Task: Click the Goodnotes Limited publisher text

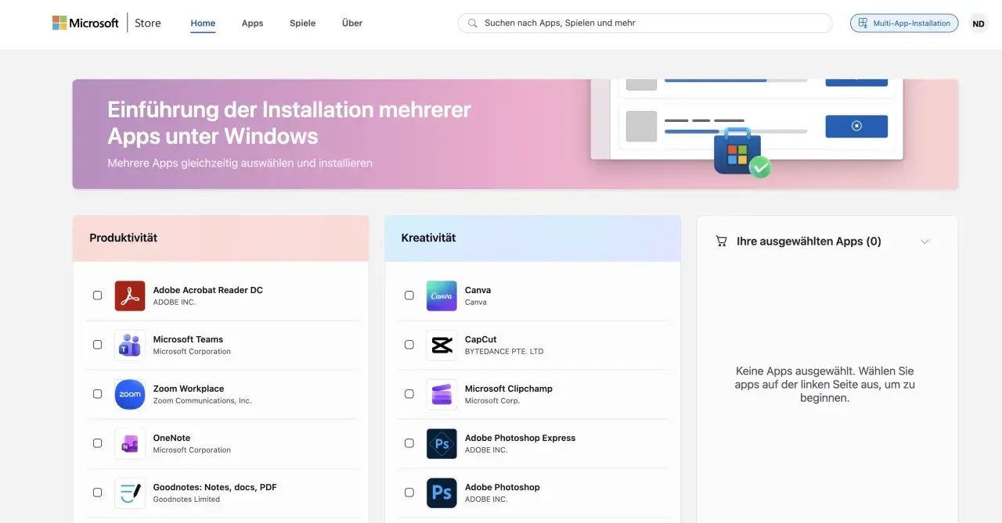Action: point(186,500)
